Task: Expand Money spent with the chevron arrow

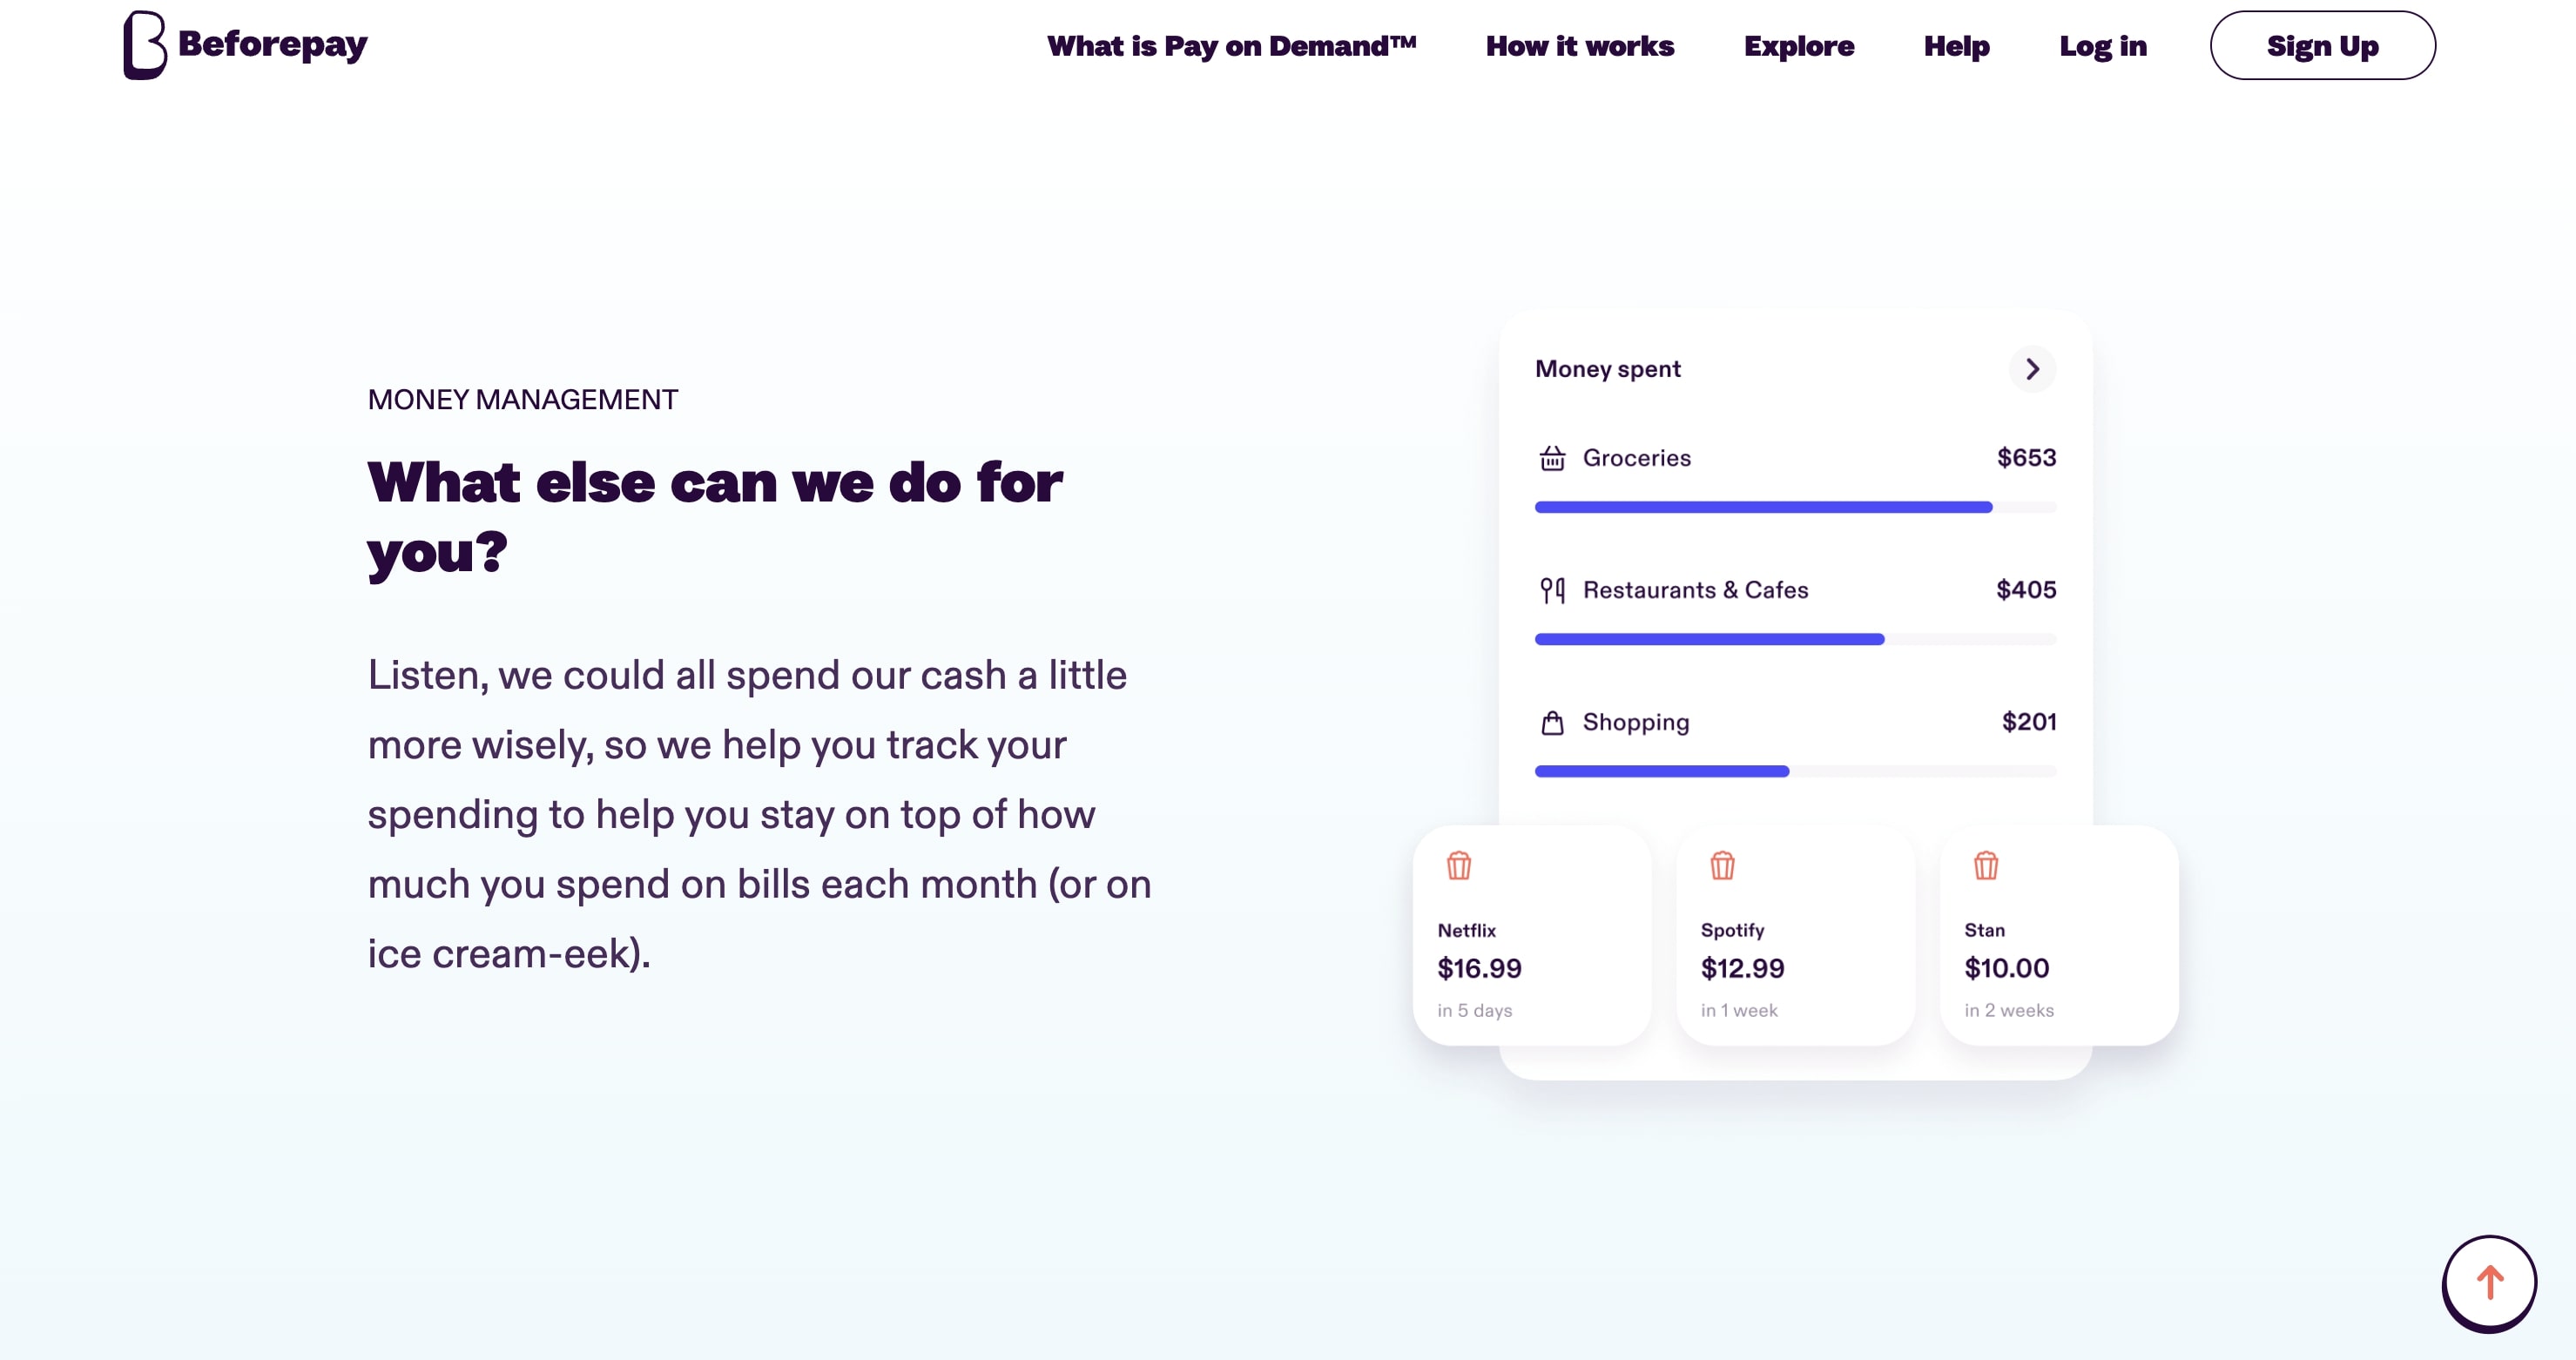Action: [x=2032, y=369]
